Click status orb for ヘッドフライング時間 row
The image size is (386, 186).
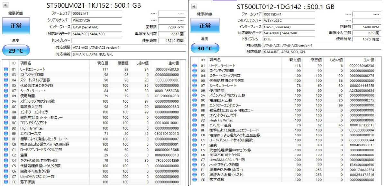194,165
